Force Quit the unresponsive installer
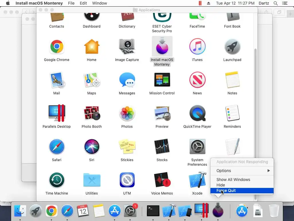 (242, 190)
